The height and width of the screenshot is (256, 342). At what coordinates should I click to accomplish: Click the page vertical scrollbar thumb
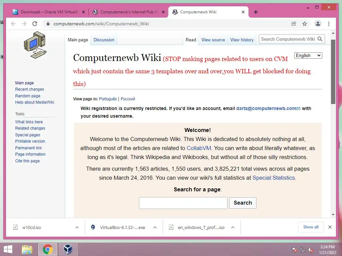(333, 72)
